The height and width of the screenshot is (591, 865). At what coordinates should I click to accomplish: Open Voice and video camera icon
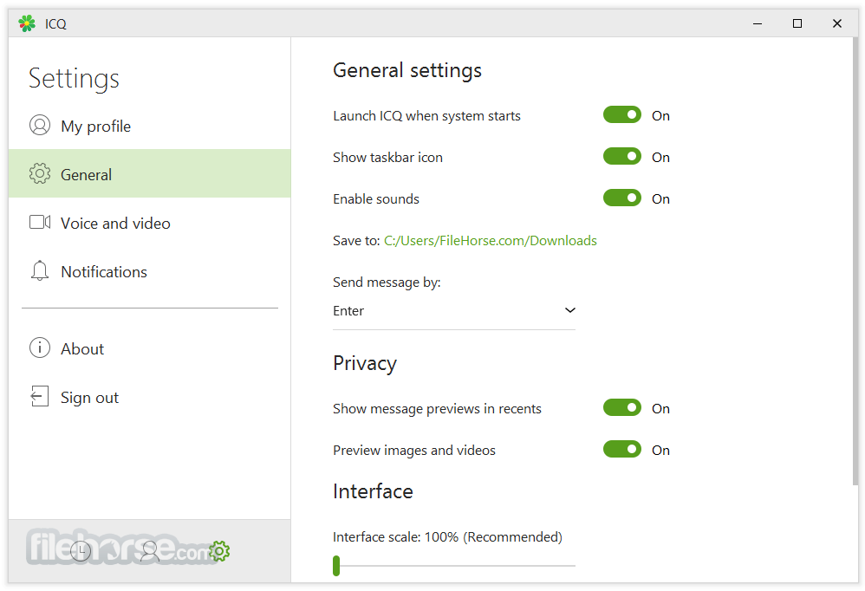click(40, 222)
